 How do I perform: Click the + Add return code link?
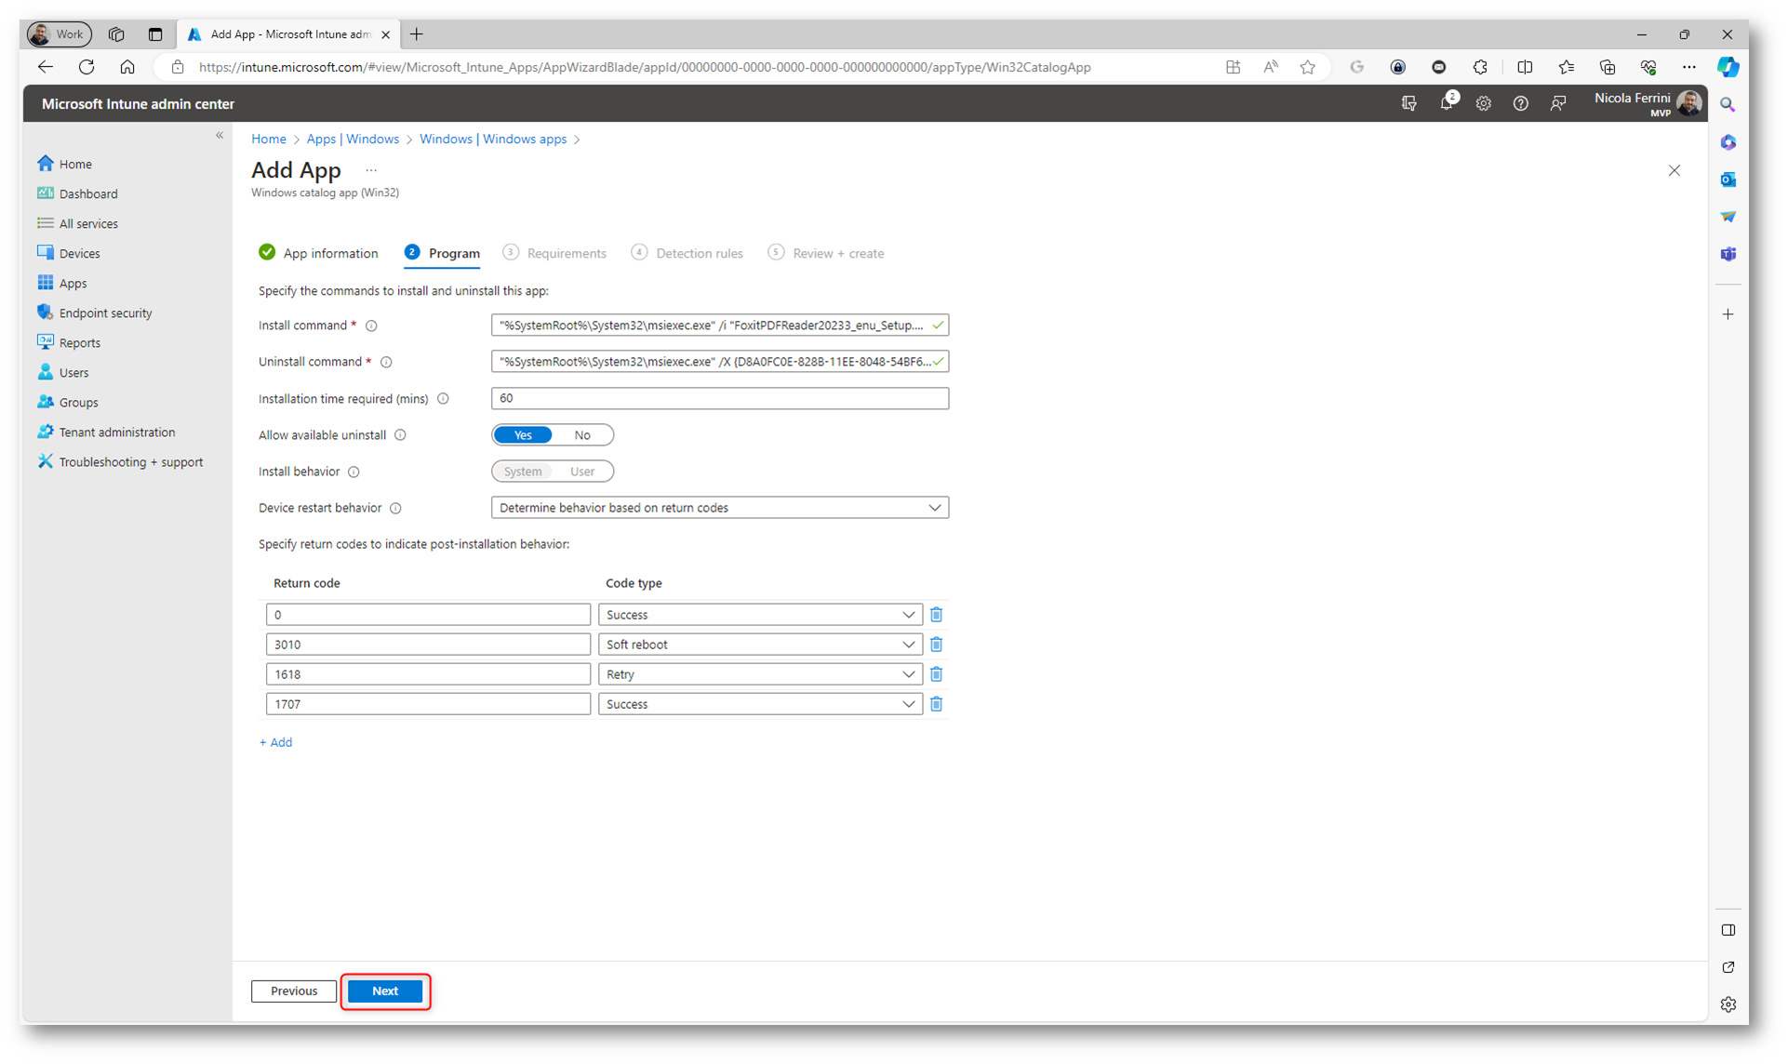coord(275,742)
